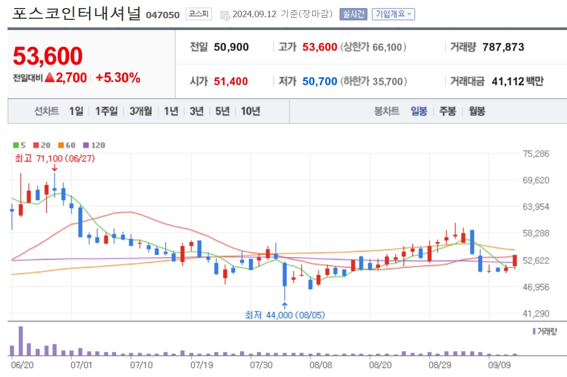This screenshot has height=377, width=567.
Task: Select the 1주일 line chart tab
Action: (106, 111)
